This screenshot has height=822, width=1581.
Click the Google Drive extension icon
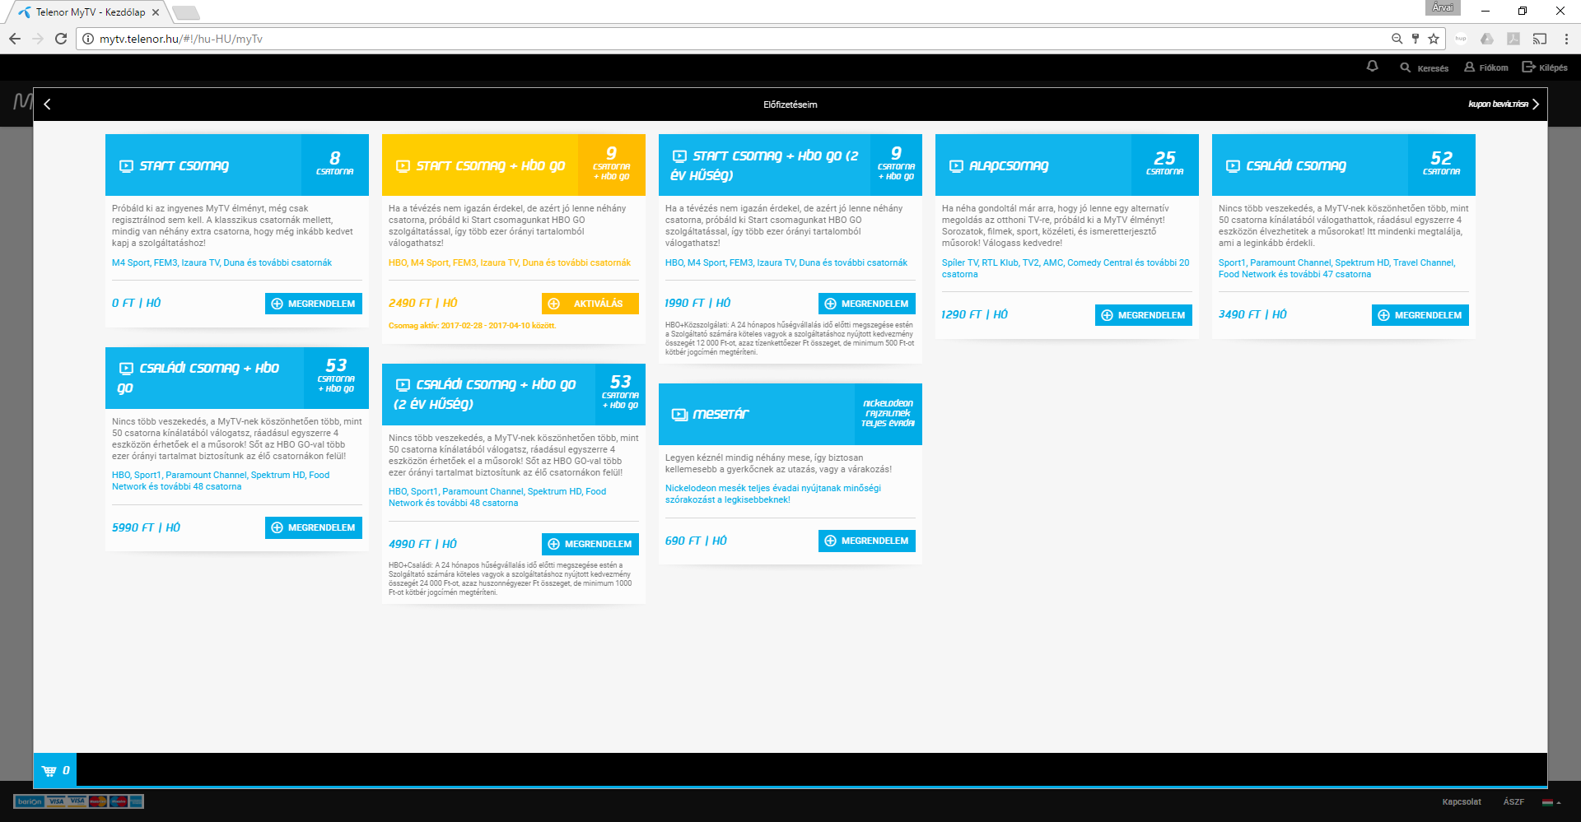(x=1487, y=39)
